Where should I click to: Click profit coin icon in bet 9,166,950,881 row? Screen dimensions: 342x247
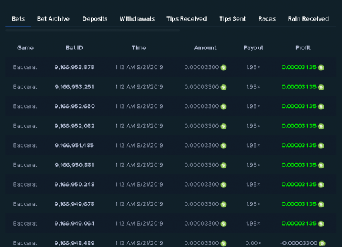[x=321, y=166]
